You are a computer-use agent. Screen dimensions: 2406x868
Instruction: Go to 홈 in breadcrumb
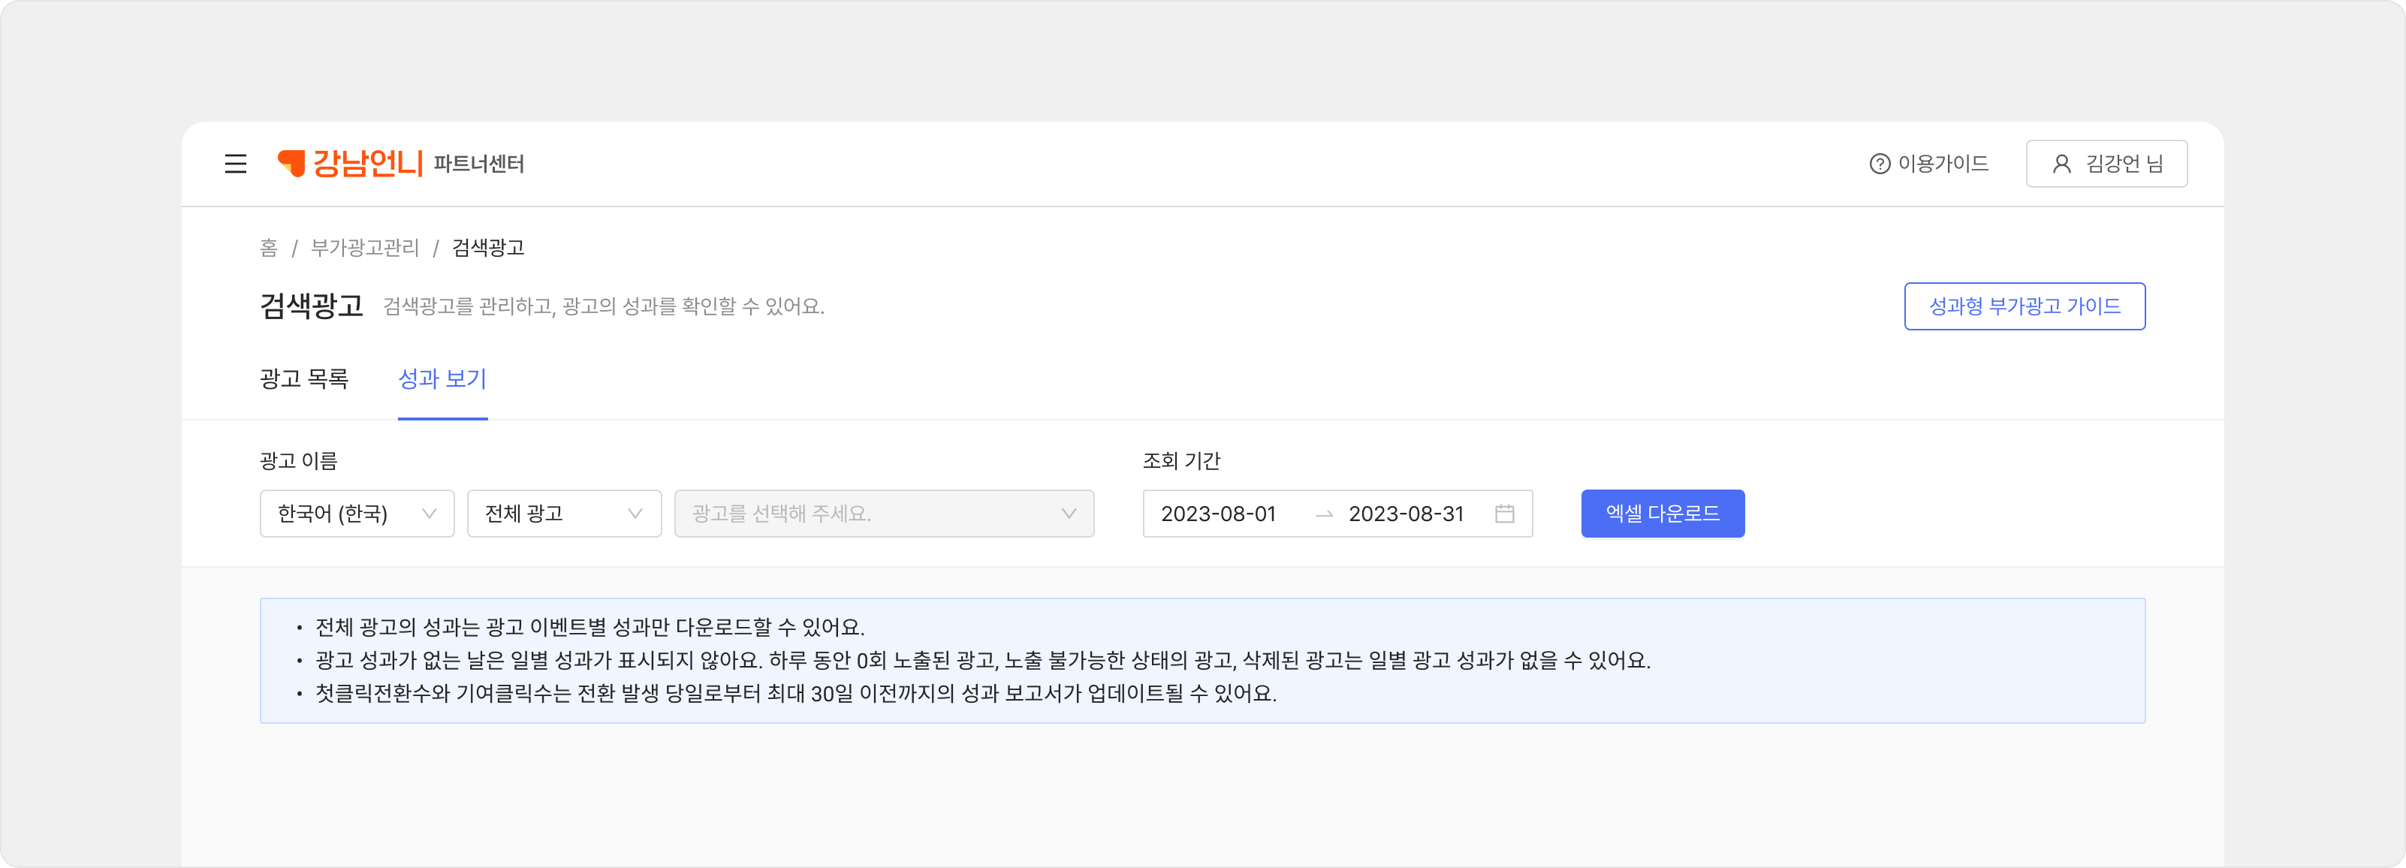tap(269, 248)
